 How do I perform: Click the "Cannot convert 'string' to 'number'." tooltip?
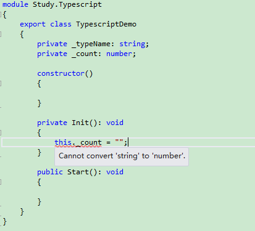[122, 156]
